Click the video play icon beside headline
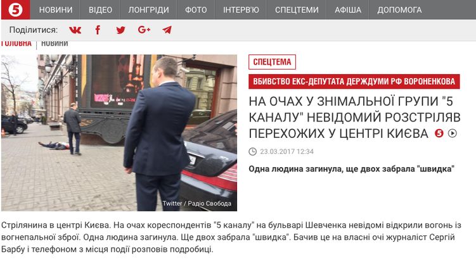The height and width of the screenshot is (267, 476). pos(453,133)
